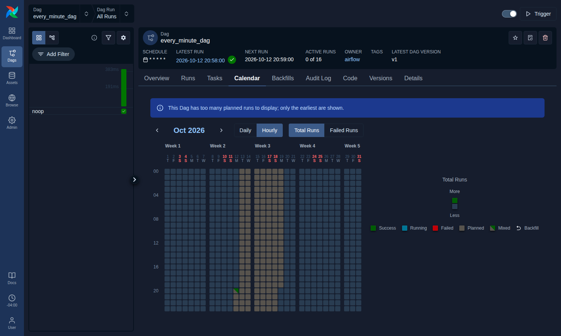
Task: Click the next run time 2026-10-12 20:59:00
Action: tap(269, 59)
